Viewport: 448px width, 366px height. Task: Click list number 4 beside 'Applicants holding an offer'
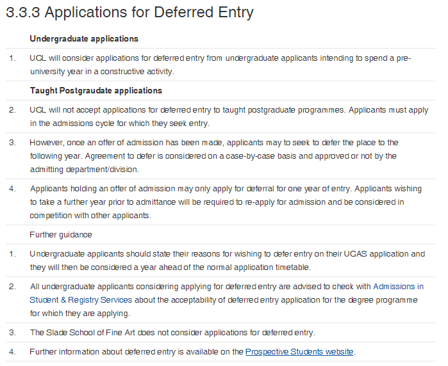pos(12,189)
